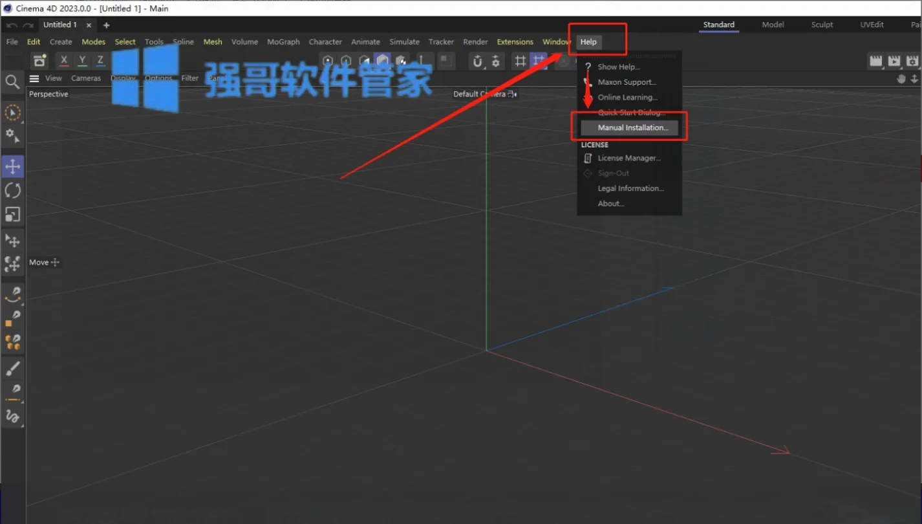This screenshot has width=922, height=524.
Task: Click the viewport pan hand icon
Action: tap(902, 78)
